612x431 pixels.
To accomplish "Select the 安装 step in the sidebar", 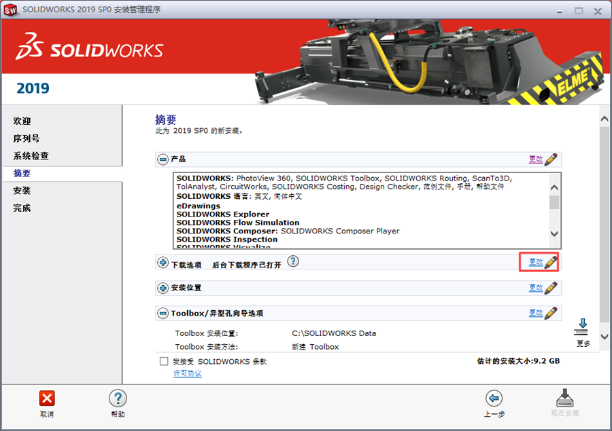I will tap(22, 191).
